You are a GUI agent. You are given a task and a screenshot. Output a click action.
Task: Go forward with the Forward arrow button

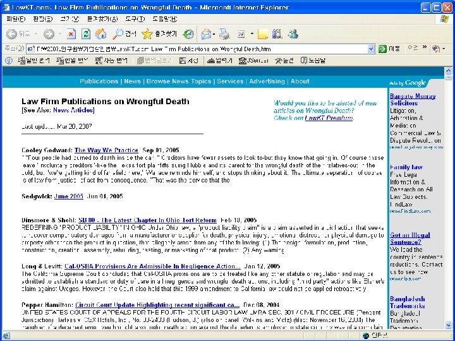(x=49, y=34)
